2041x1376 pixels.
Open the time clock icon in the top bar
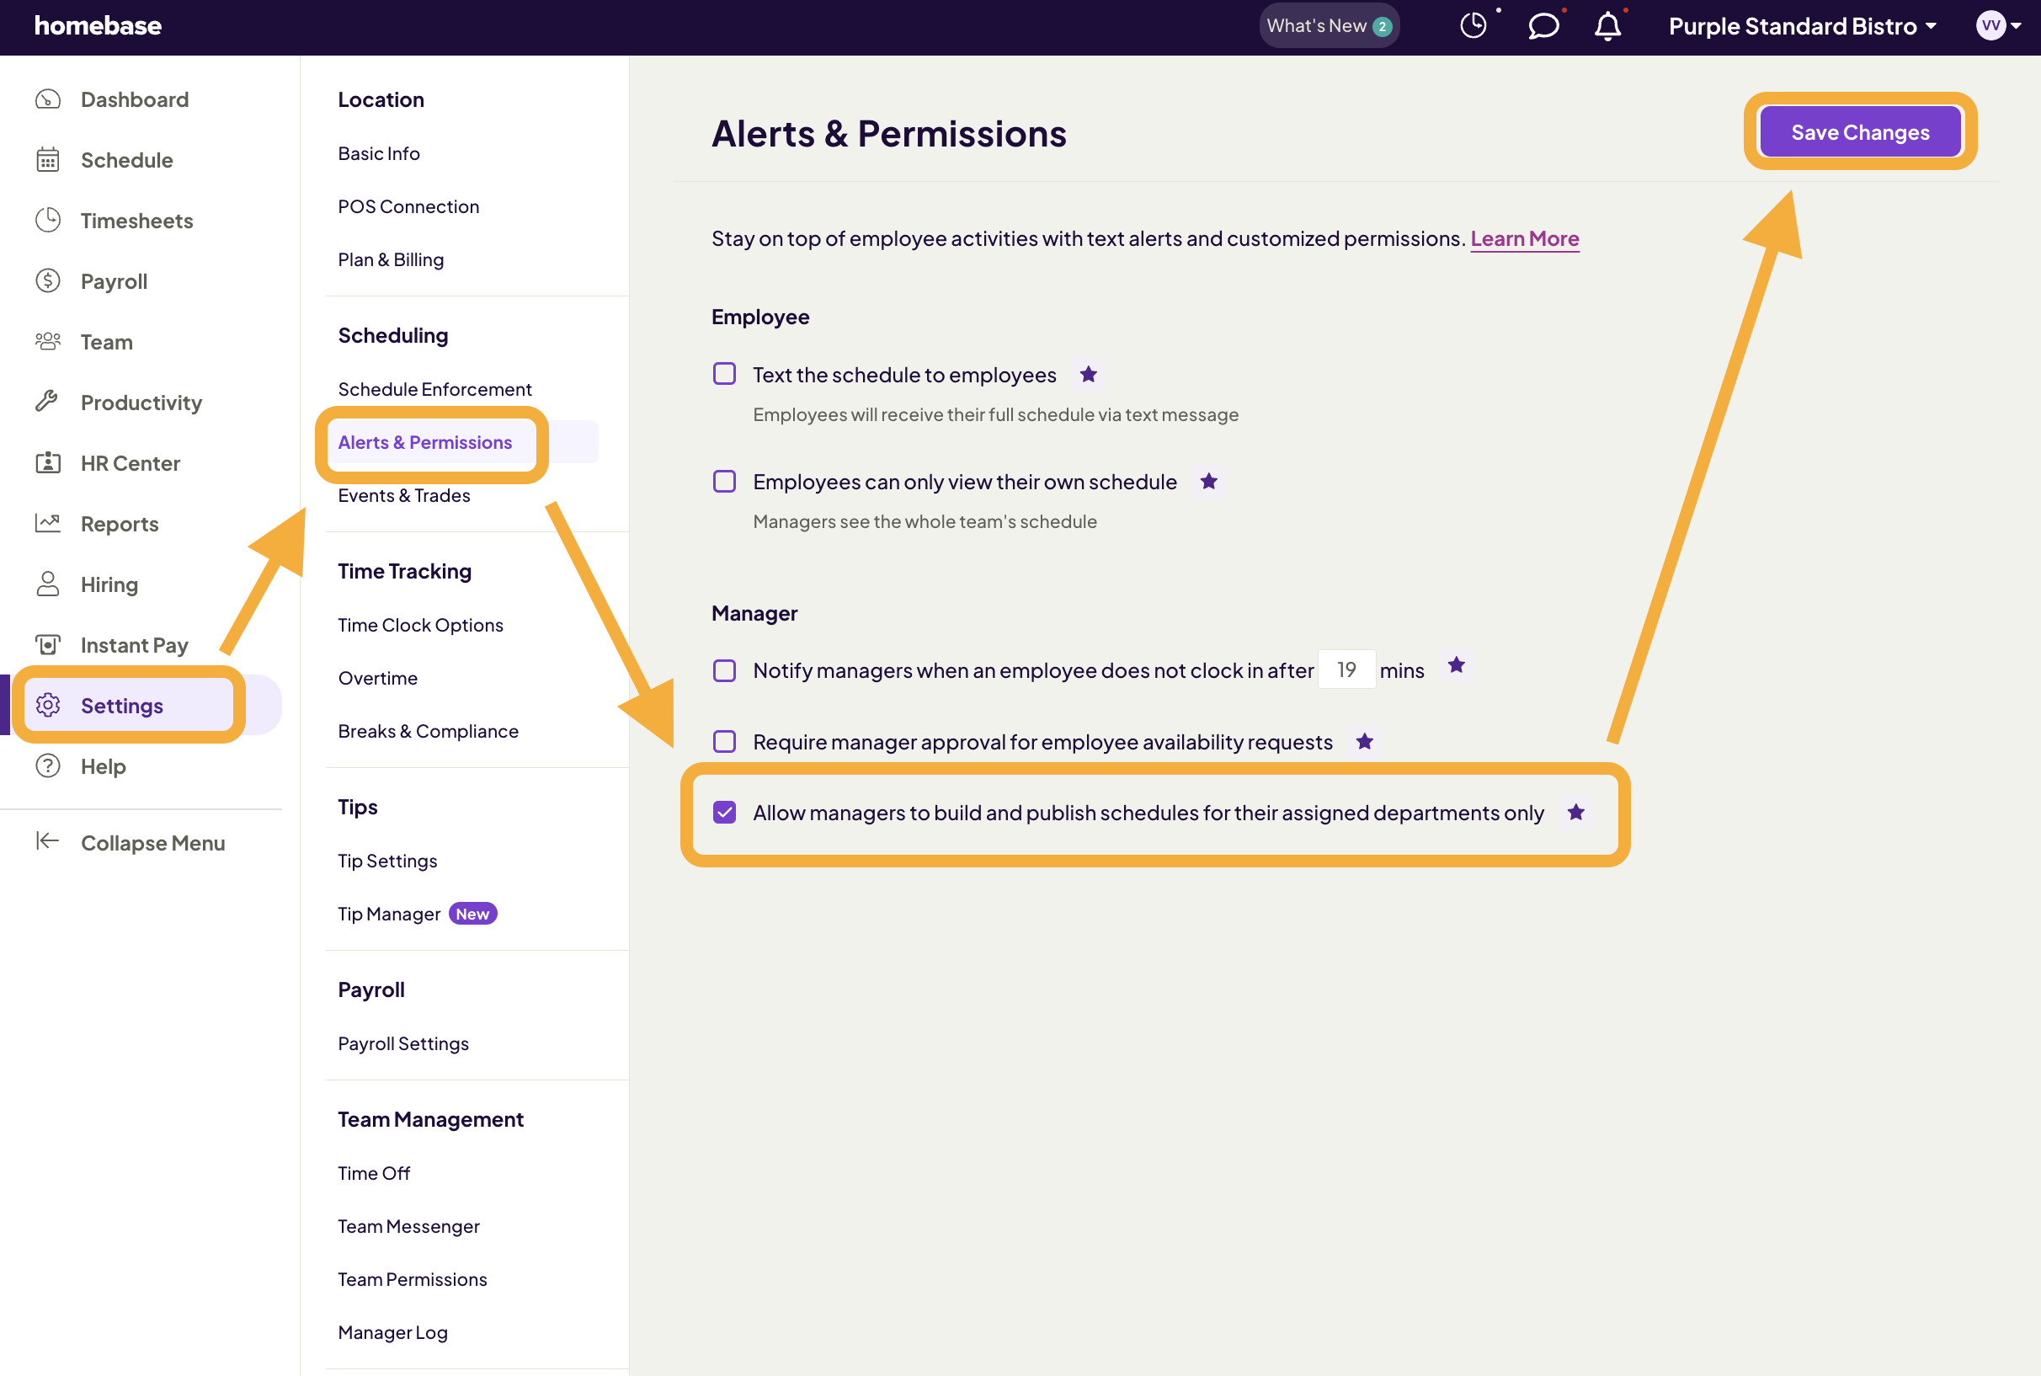1473,25
